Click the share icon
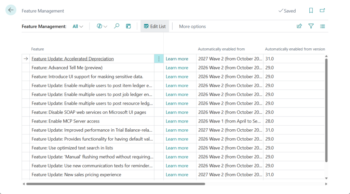Screen dimensions: 350x194 [x=299, y=26]
